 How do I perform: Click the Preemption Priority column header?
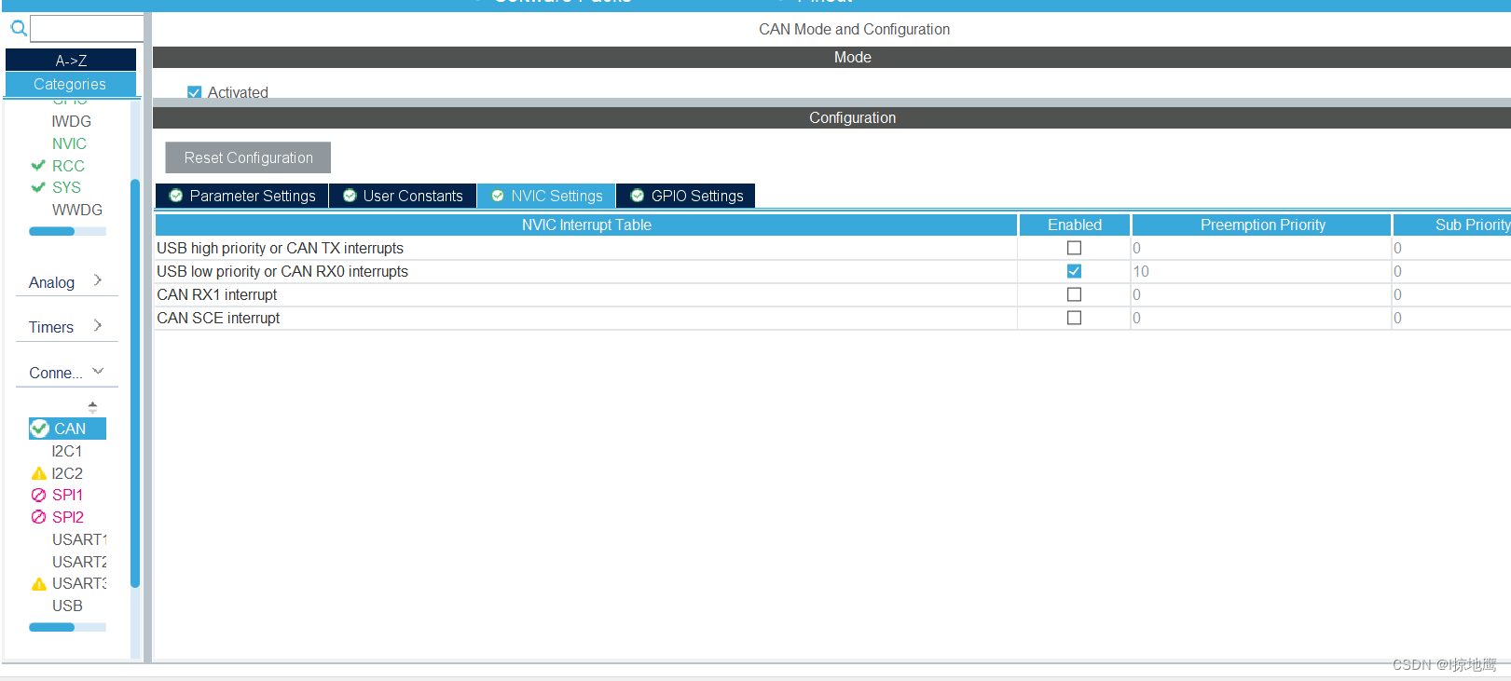(1262, 225)
